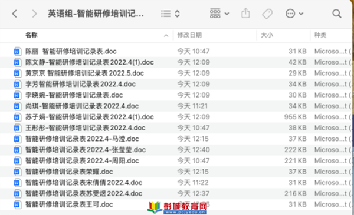Go forward with the right arrow
The width and height of the screenshot is (354, 215).
click(x=34, y=14)
